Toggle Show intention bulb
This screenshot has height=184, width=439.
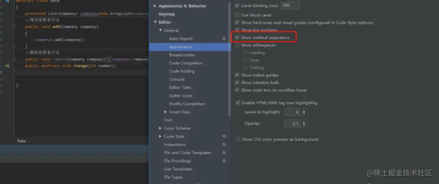(x=237, y=83)
